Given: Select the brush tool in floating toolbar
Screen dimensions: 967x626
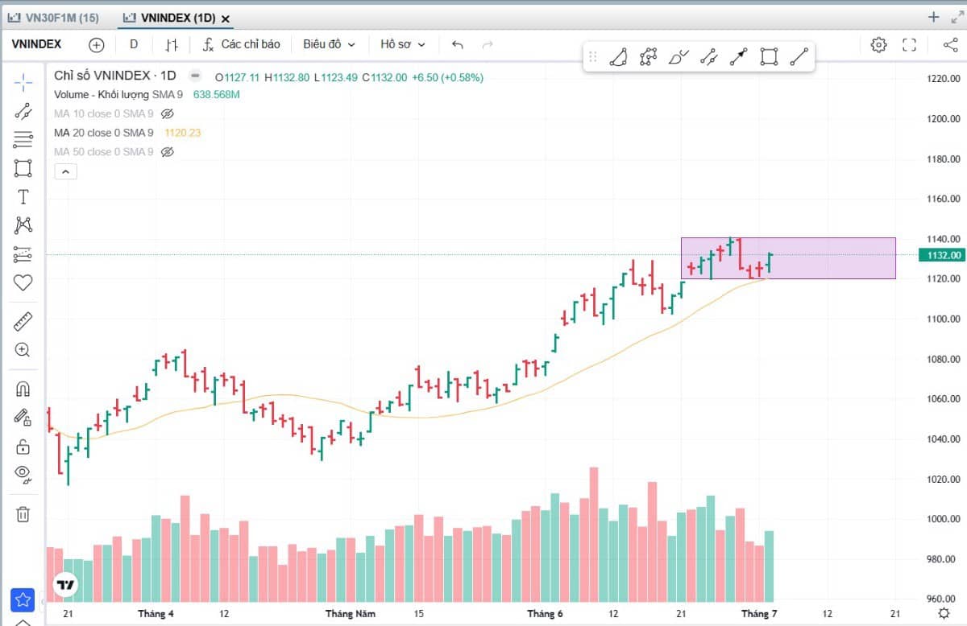Looking at the screenshot, I should click(679, 56).
